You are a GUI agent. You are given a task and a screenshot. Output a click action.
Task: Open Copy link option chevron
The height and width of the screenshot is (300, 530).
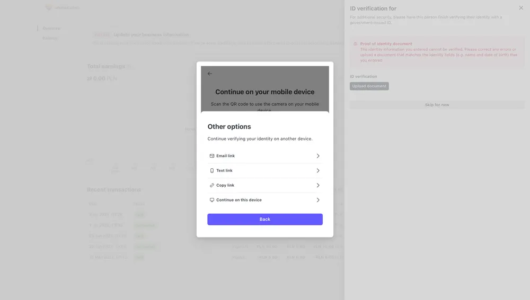317,185
